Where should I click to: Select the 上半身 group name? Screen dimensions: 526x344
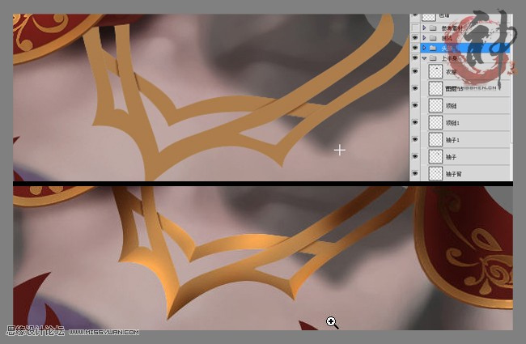pyautogui.click(x=449, y=58)
